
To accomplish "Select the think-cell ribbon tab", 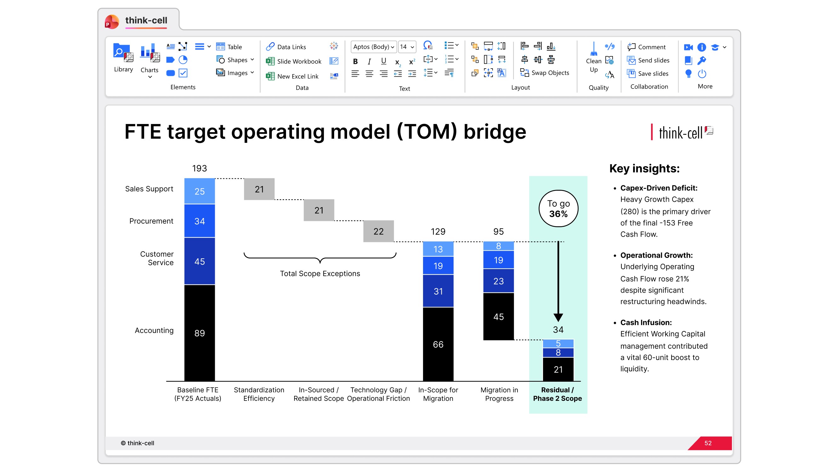I will (146, 20).
